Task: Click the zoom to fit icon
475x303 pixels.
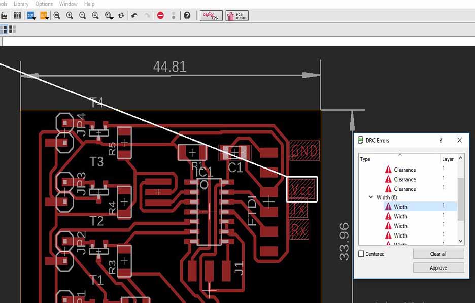Action: pos(57,15)
